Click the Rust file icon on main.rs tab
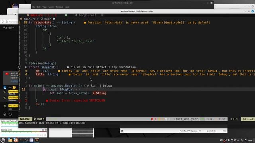Viewport: 255px width, 143px height. [x=28, y=15]
